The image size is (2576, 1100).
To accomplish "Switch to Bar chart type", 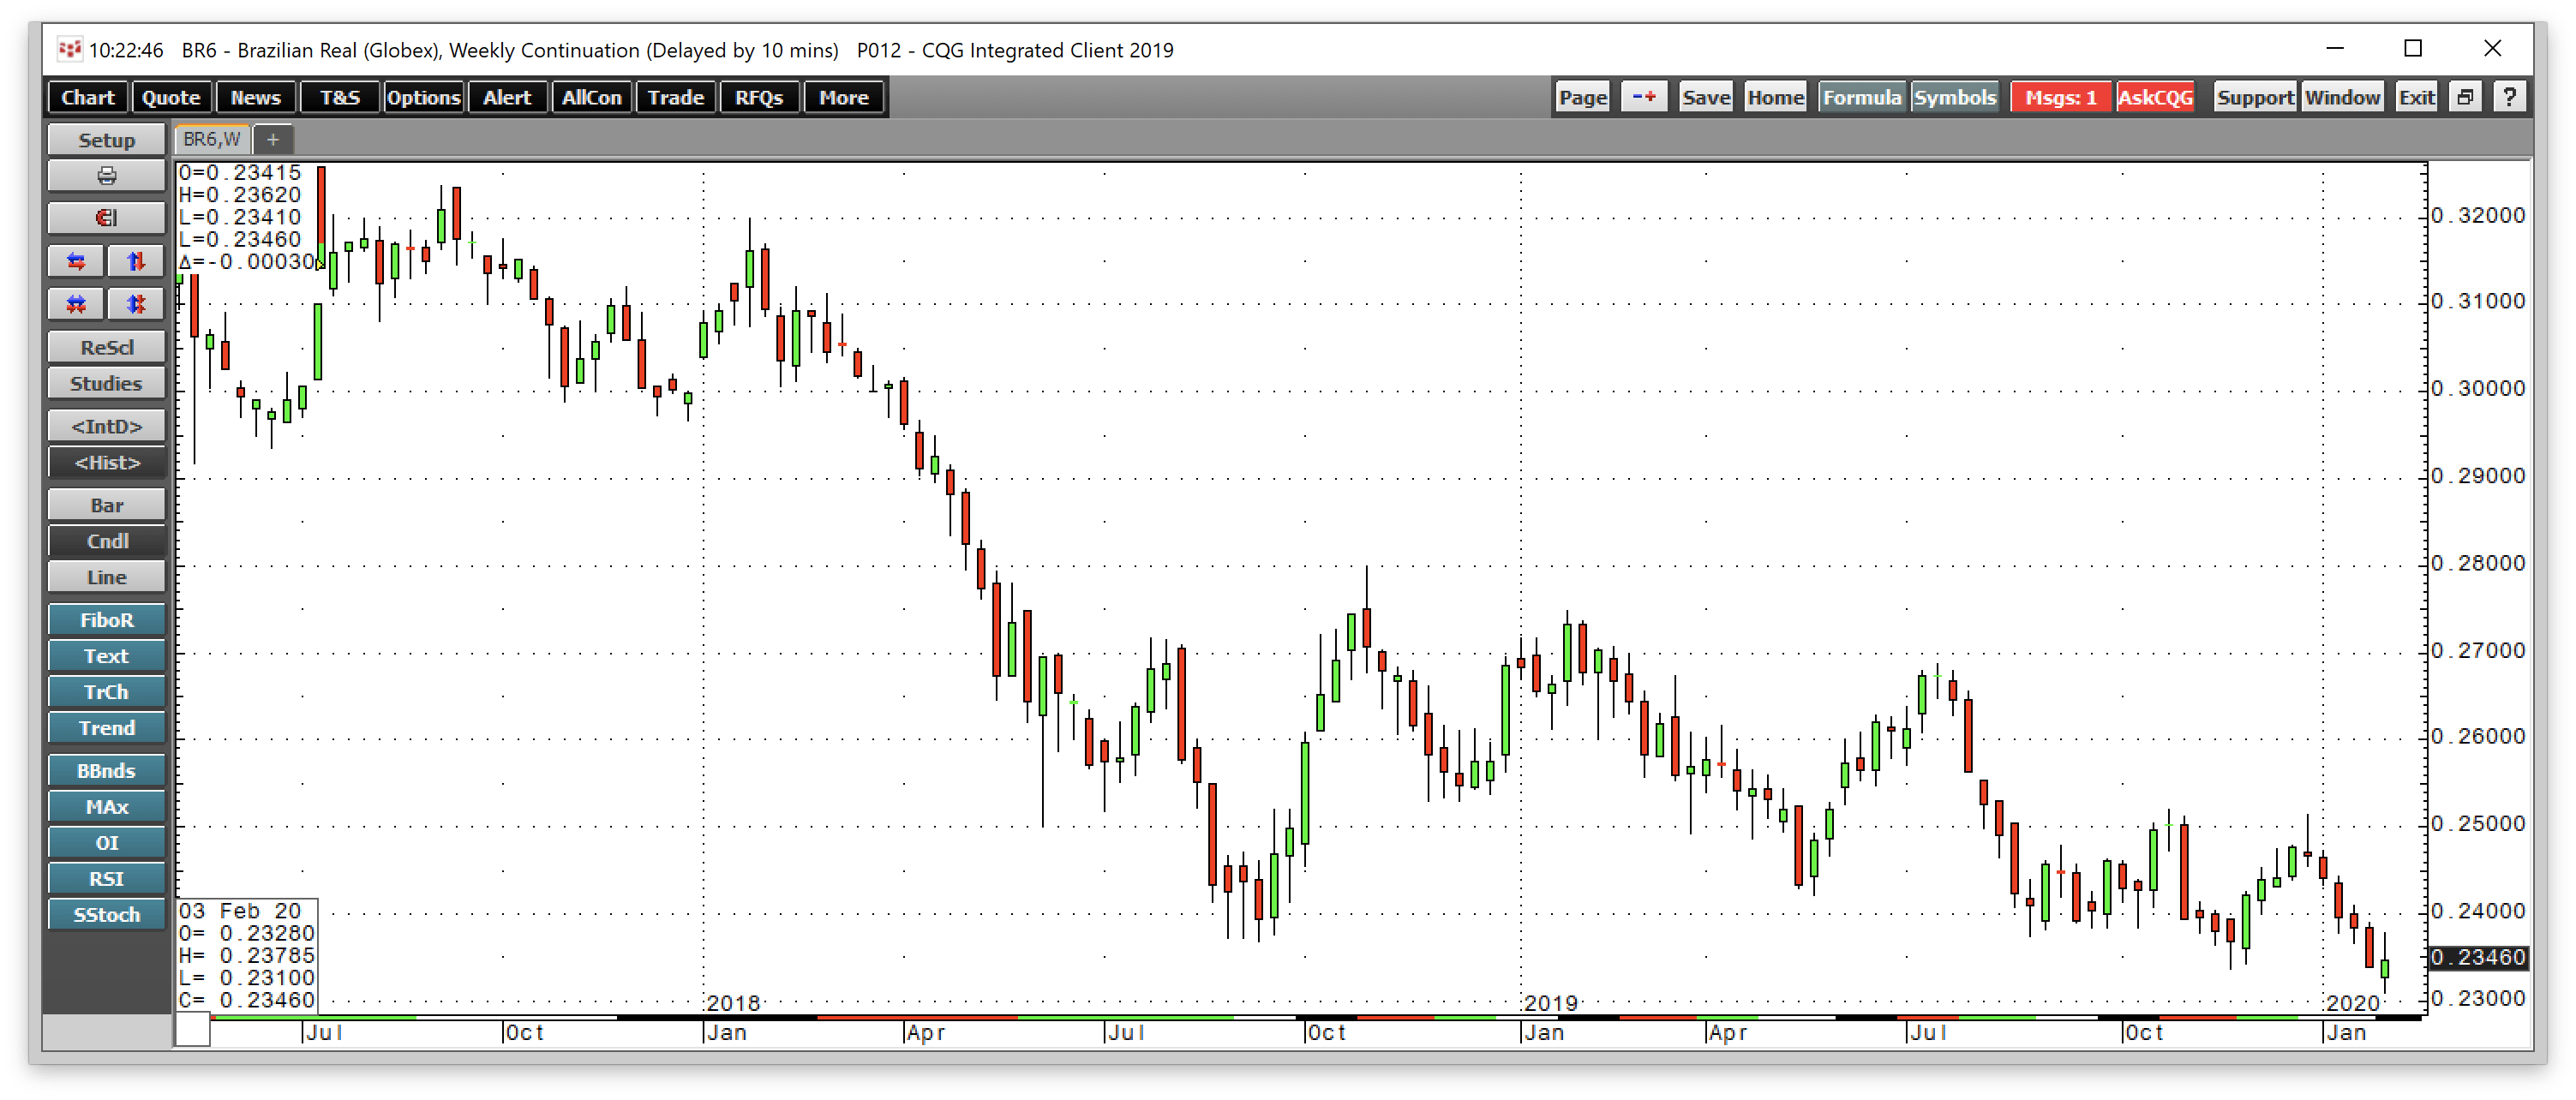I will 106,505.
